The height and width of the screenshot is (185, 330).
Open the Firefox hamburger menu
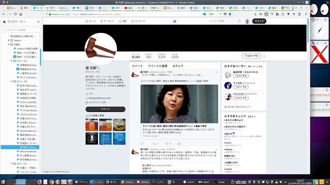pyautogui.click(x=306, y=14)
